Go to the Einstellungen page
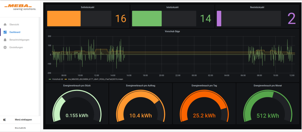Viewport: 302px width, 132px height. (x=16, y=48)
